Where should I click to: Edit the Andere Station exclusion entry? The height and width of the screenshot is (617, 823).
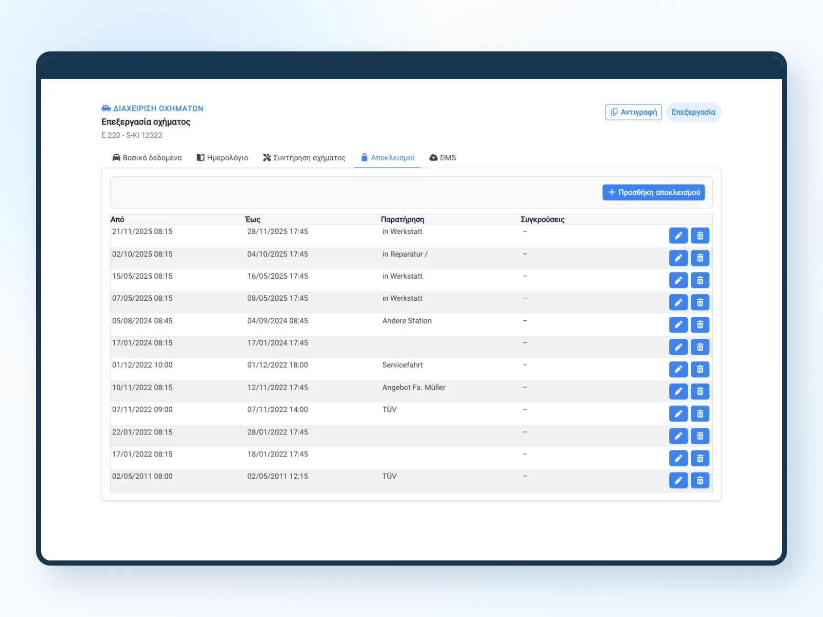(678, 324)
